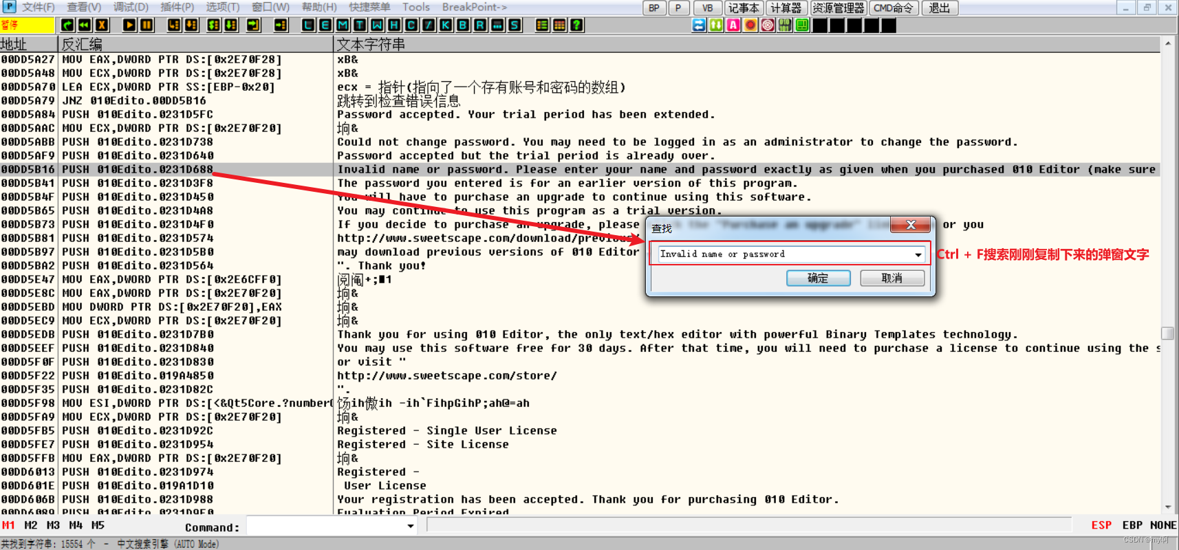Open the 文件(F) menu
This screenshot has height=550, width=1179.
(x=38, y=7)
